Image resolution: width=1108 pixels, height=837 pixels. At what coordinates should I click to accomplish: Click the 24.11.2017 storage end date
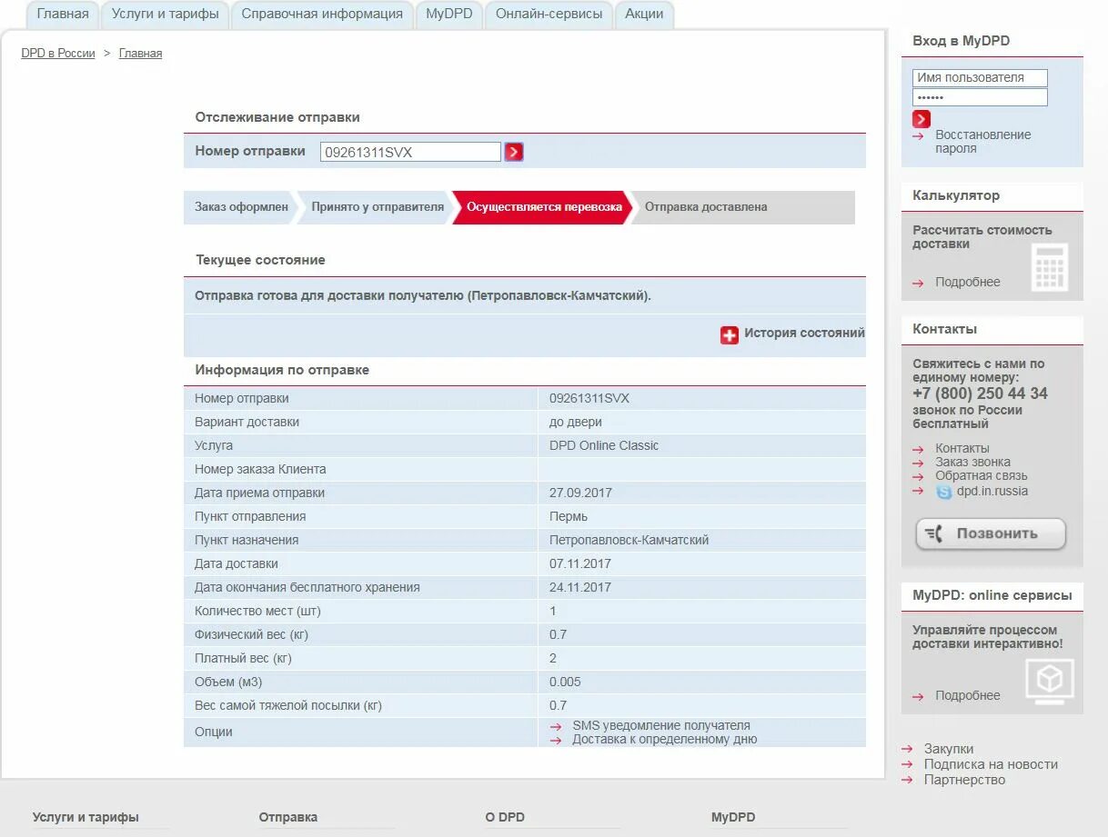(580, 588)
